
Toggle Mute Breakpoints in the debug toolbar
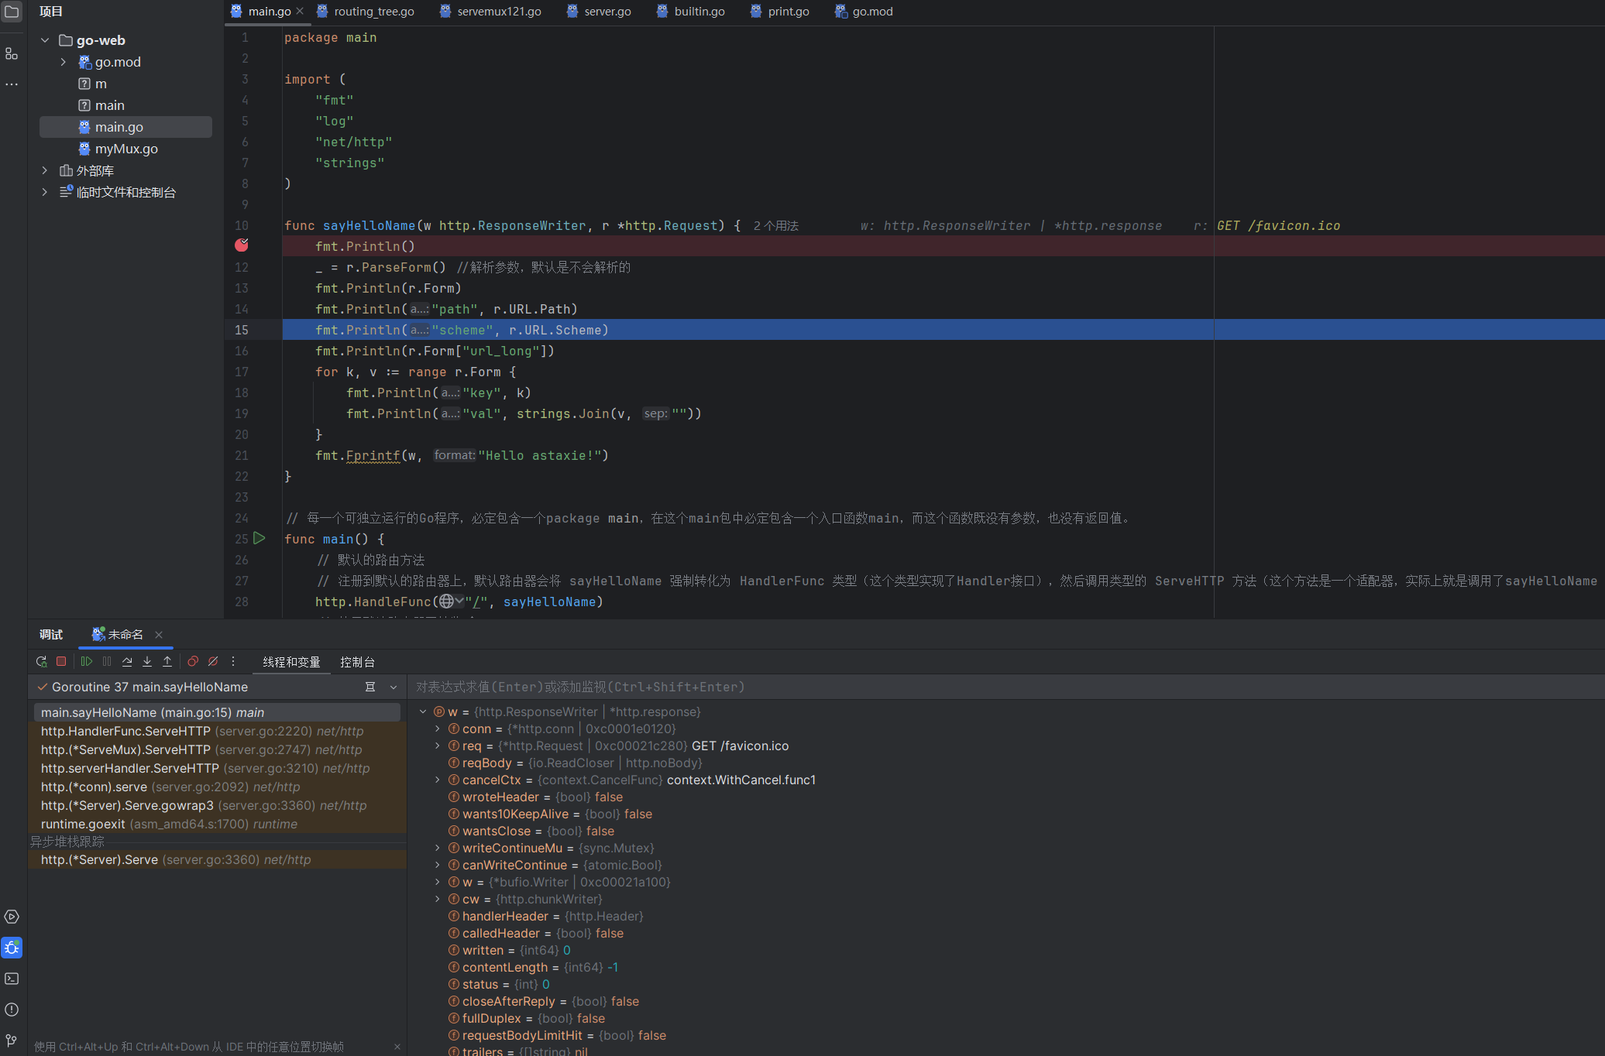click(213, 662)
